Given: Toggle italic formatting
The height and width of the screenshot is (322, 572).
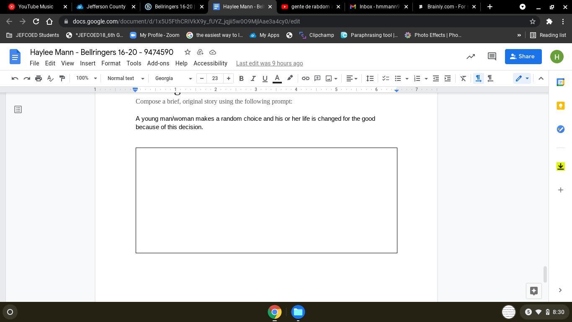Looking at the screenshot, I should click(253, 78).
